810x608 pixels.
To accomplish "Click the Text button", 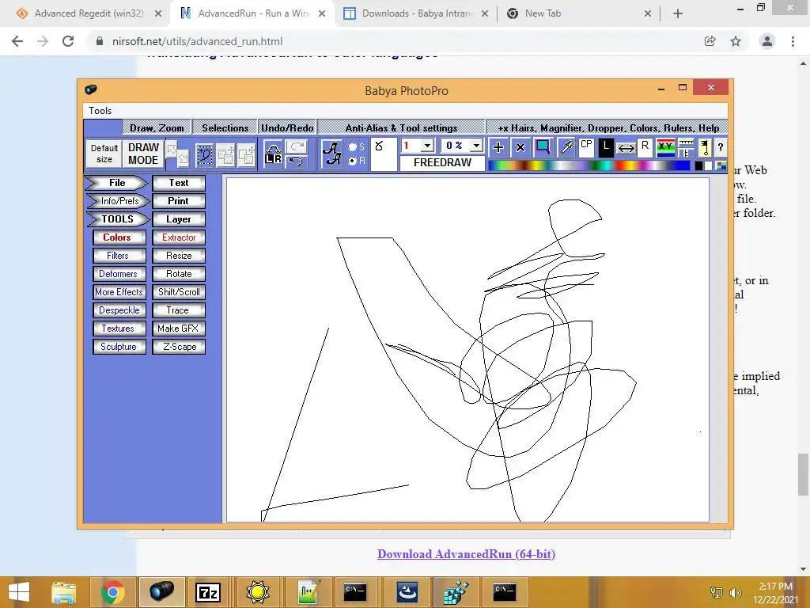I will tap(179, 183).
